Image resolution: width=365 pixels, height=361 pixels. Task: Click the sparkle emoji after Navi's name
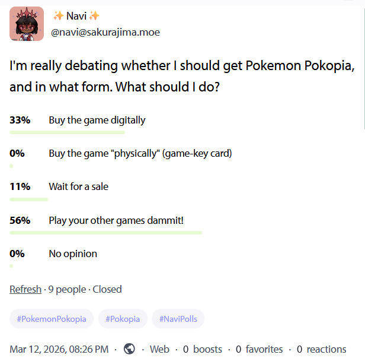[95, 15]
